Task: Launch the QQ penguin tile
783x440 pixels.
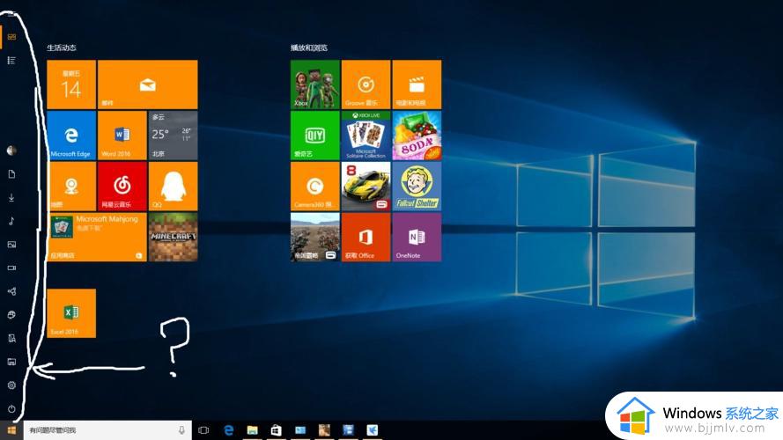Action: (174, 187)
